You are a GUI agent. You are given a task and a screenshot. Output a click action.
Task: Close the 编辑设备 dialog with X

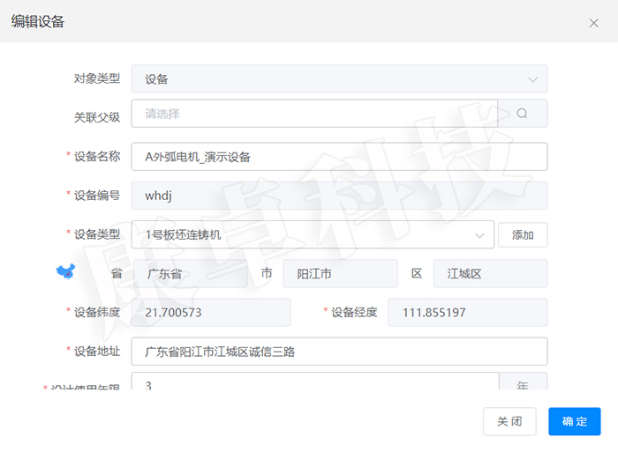pos(593,23)
